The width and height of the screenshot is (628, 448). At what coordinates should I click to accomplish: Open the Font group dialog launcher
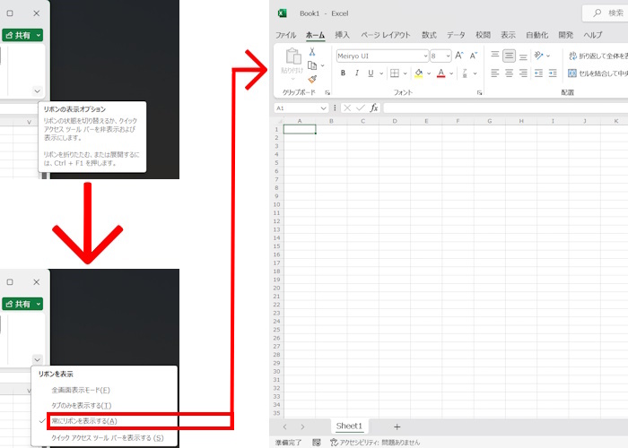pos(479,93)
